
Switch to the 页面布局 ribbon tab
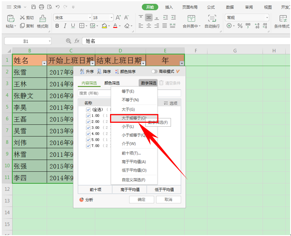pyautogui.click(x=190, y=7)
